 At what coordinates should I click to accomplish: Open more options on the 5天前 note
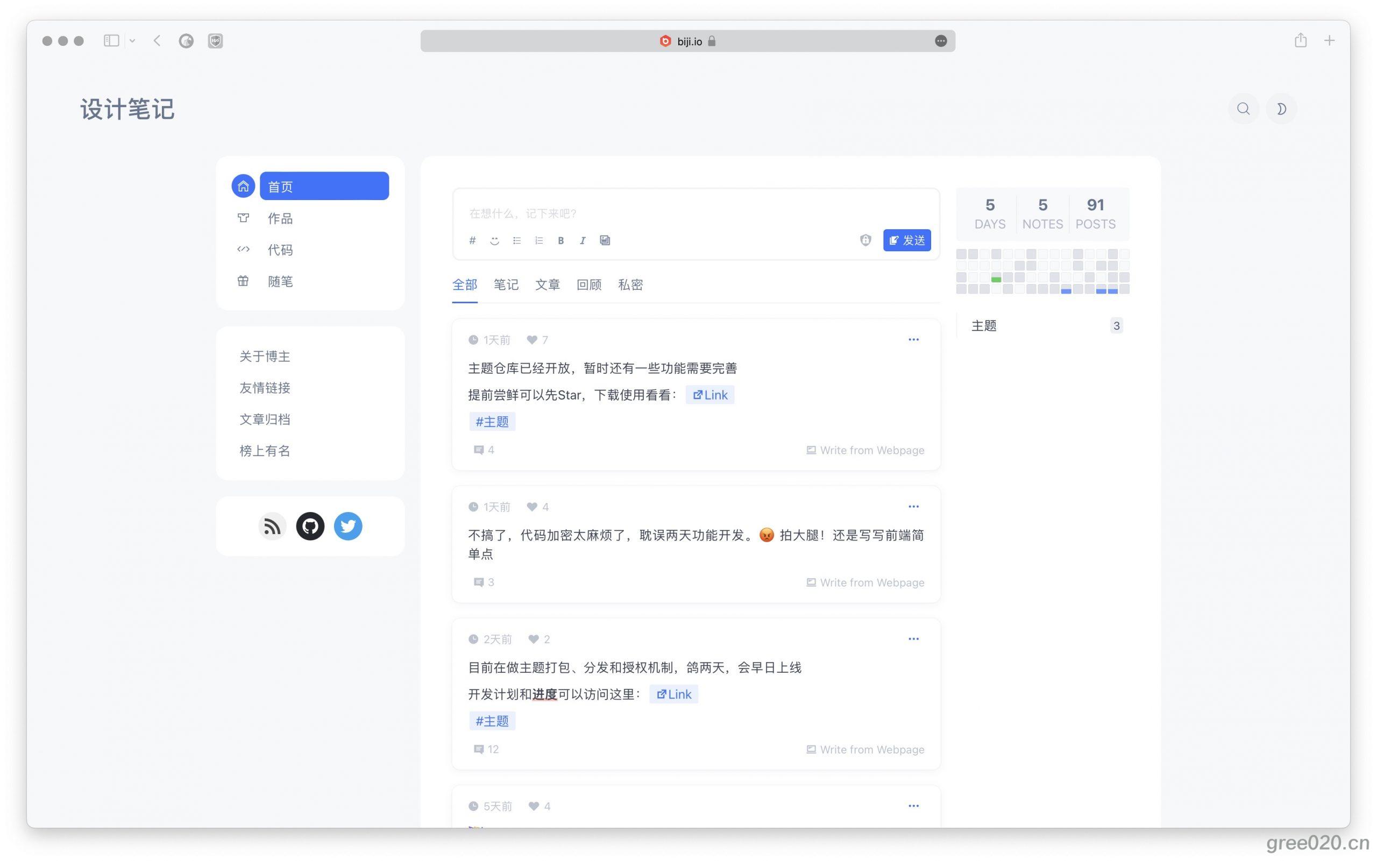pyautogui.click(x=913, y=806)
